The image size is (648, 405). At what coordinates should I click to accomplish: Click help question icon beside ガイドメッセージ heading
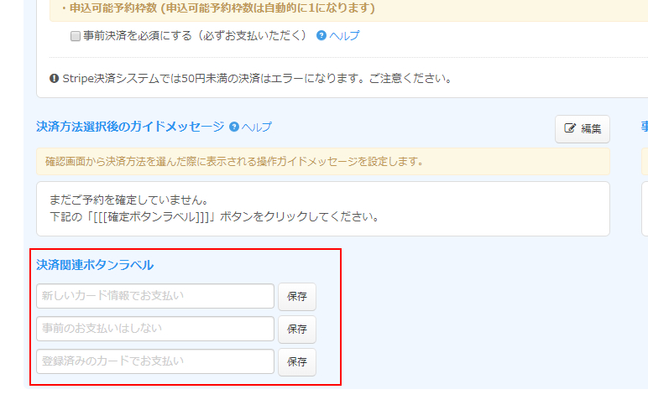point(234,127)
